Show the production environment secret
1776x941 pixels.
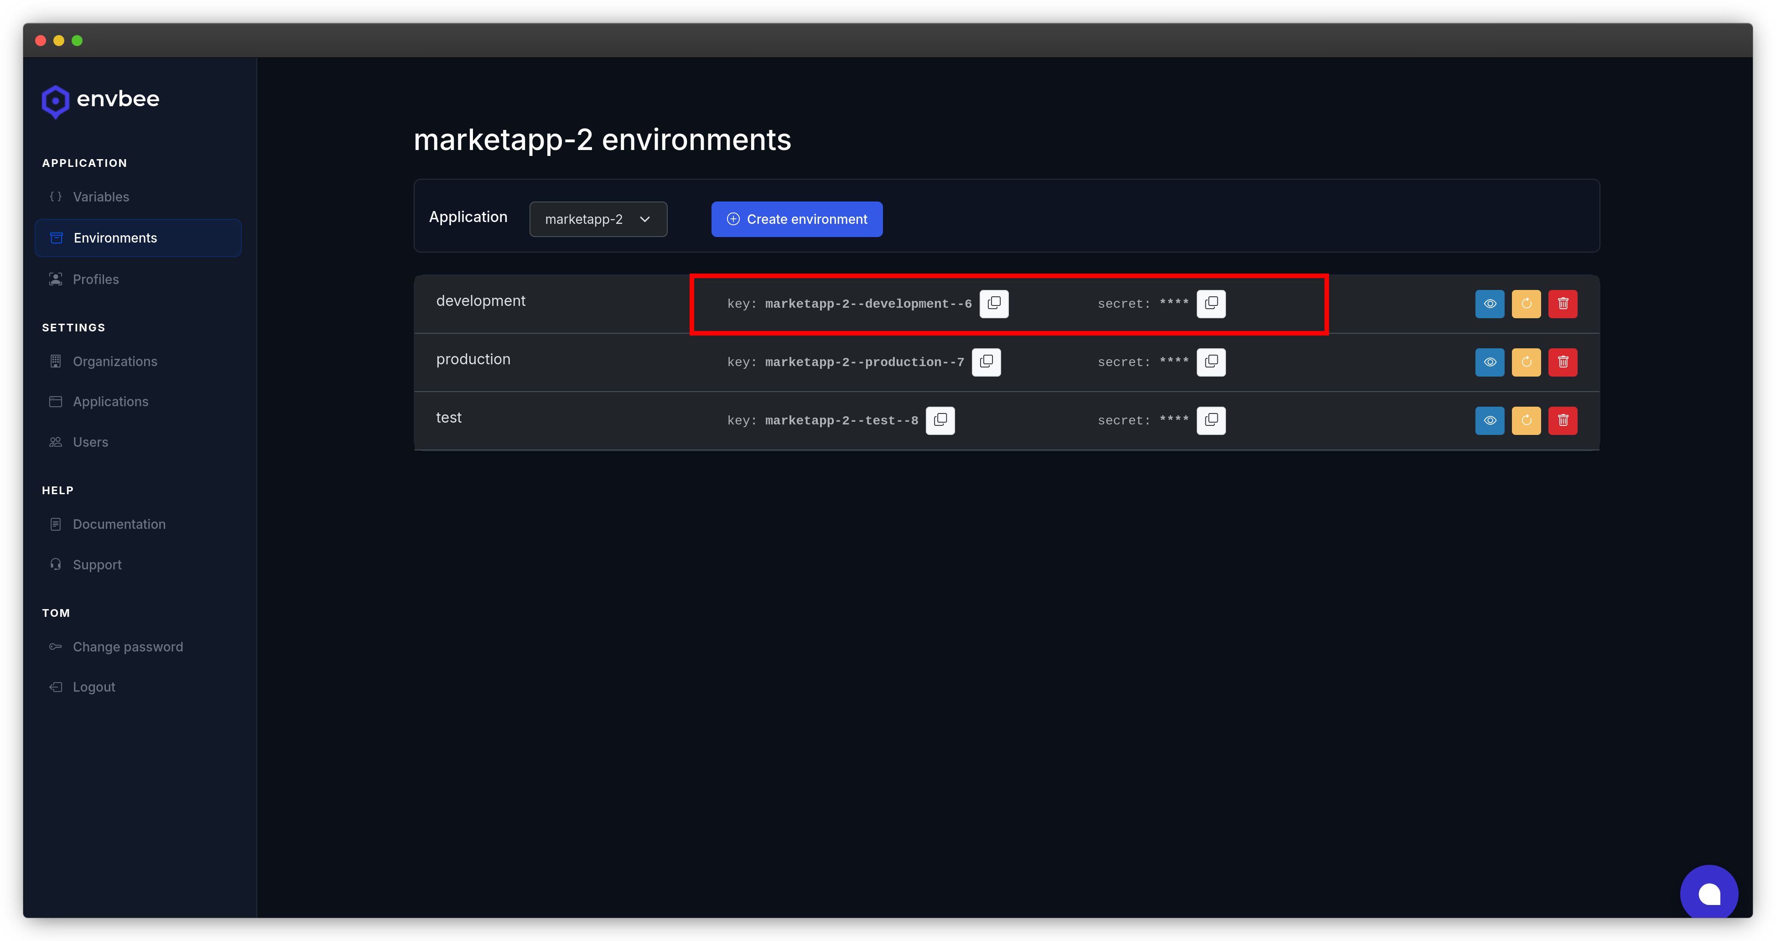click(x=1490, y=362)
